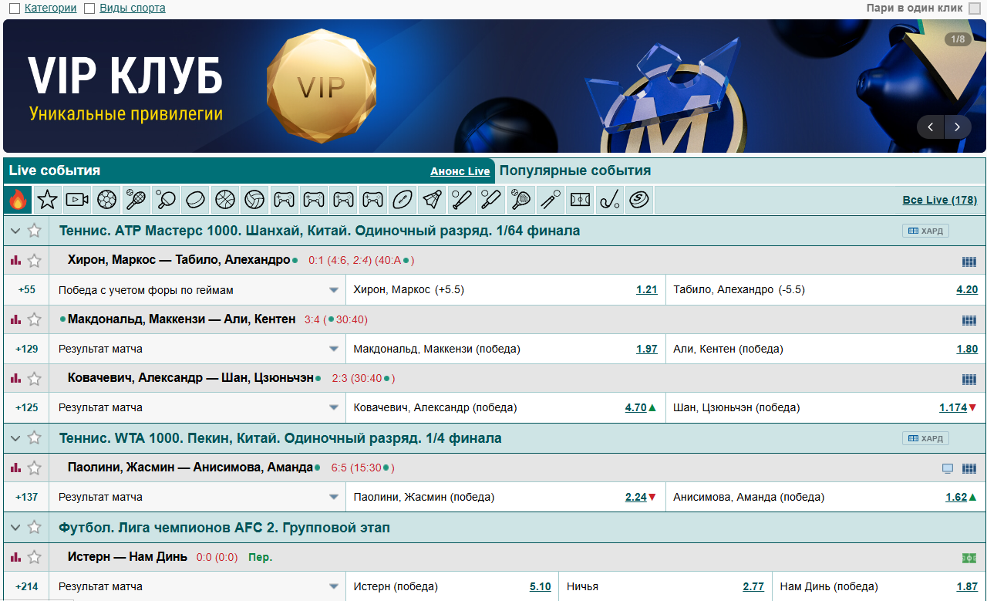Open market dropdown for Макдональд — Али match
The image size is (987, 601).
pyautogui.click(x=334, y=349)
